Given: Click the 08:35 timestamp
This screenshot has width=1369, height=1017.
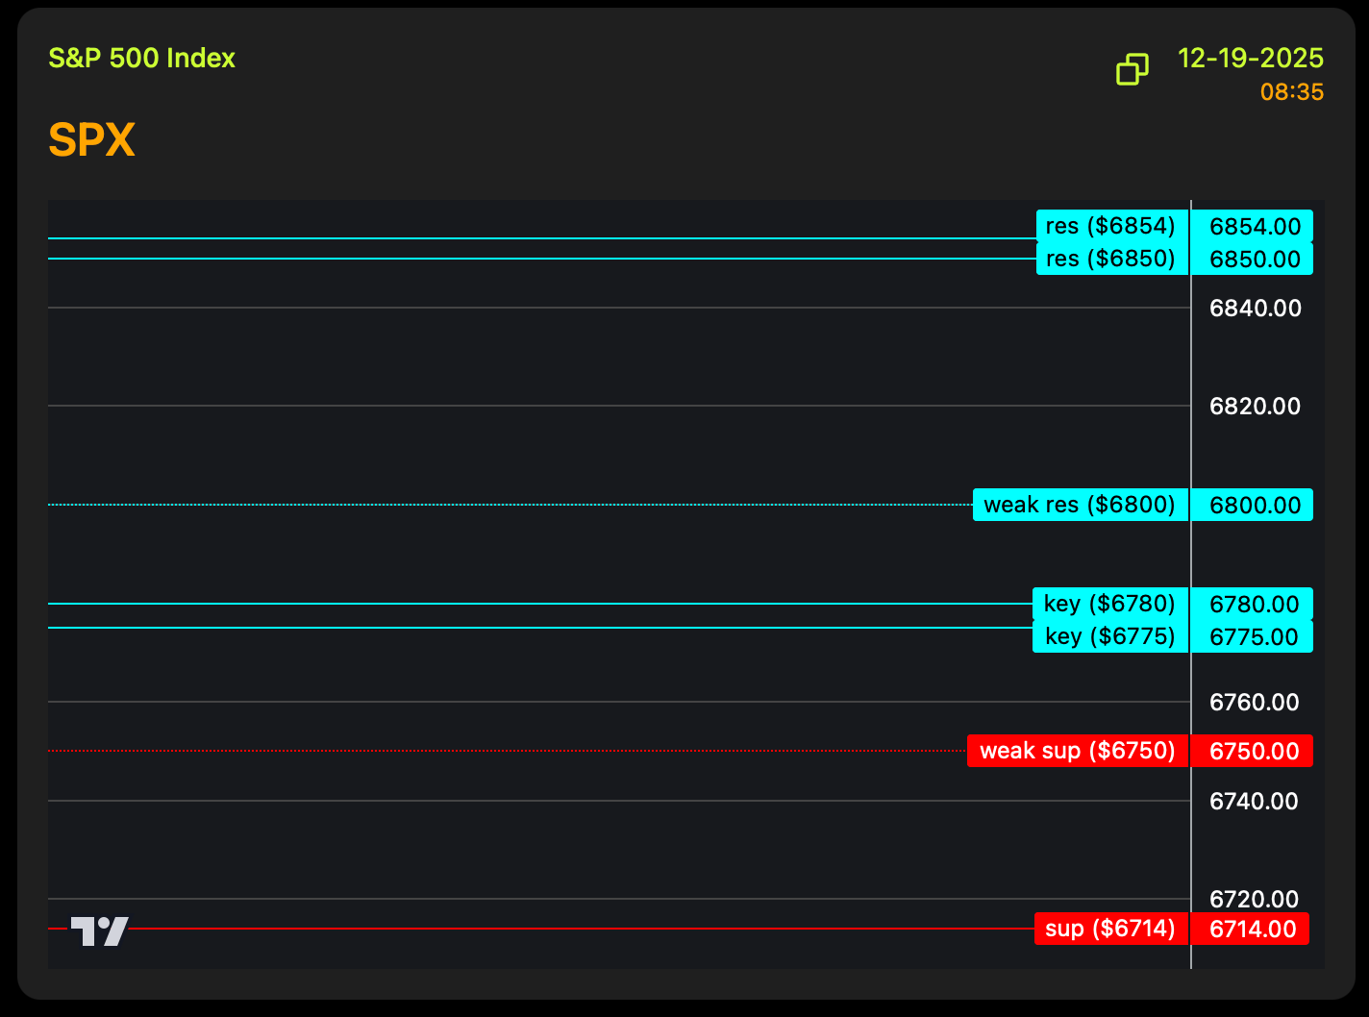Looking at the screenshot, I should (1291, 92).
